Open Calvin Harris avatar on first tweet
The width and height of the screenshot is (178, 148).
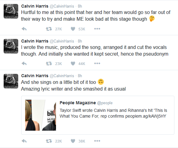pos(11,11)
